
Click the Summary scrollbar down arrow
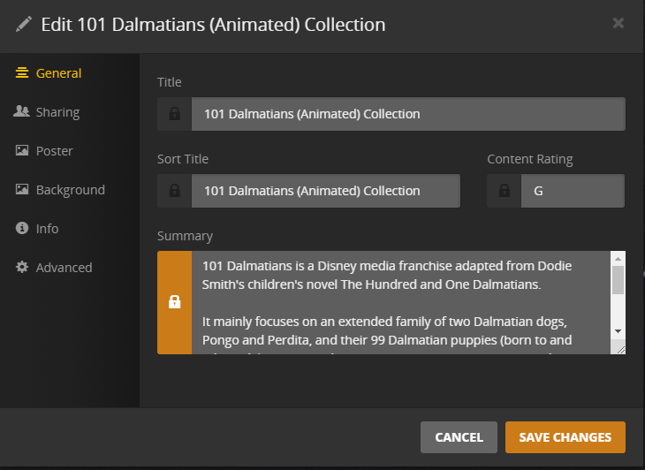point(618,331)
